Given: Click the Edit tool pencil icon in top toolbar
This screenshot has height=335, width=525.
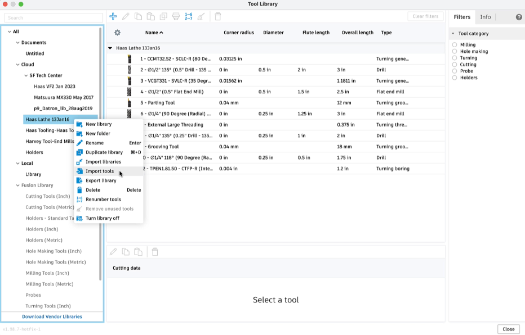Looking at the screenshot, I should click(126, 16).
